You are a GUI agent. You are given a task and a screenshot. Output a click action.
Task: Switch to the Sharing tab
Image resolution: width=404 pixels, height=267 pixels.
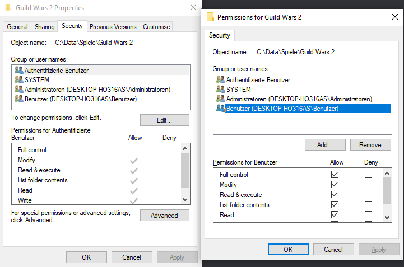(45, 27)
